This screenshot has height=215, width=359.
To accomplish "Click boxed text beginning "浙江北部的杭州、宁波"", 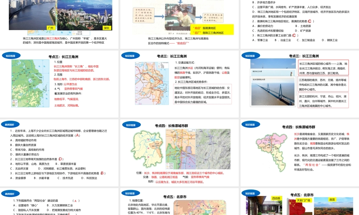I will tap(323, 101).
